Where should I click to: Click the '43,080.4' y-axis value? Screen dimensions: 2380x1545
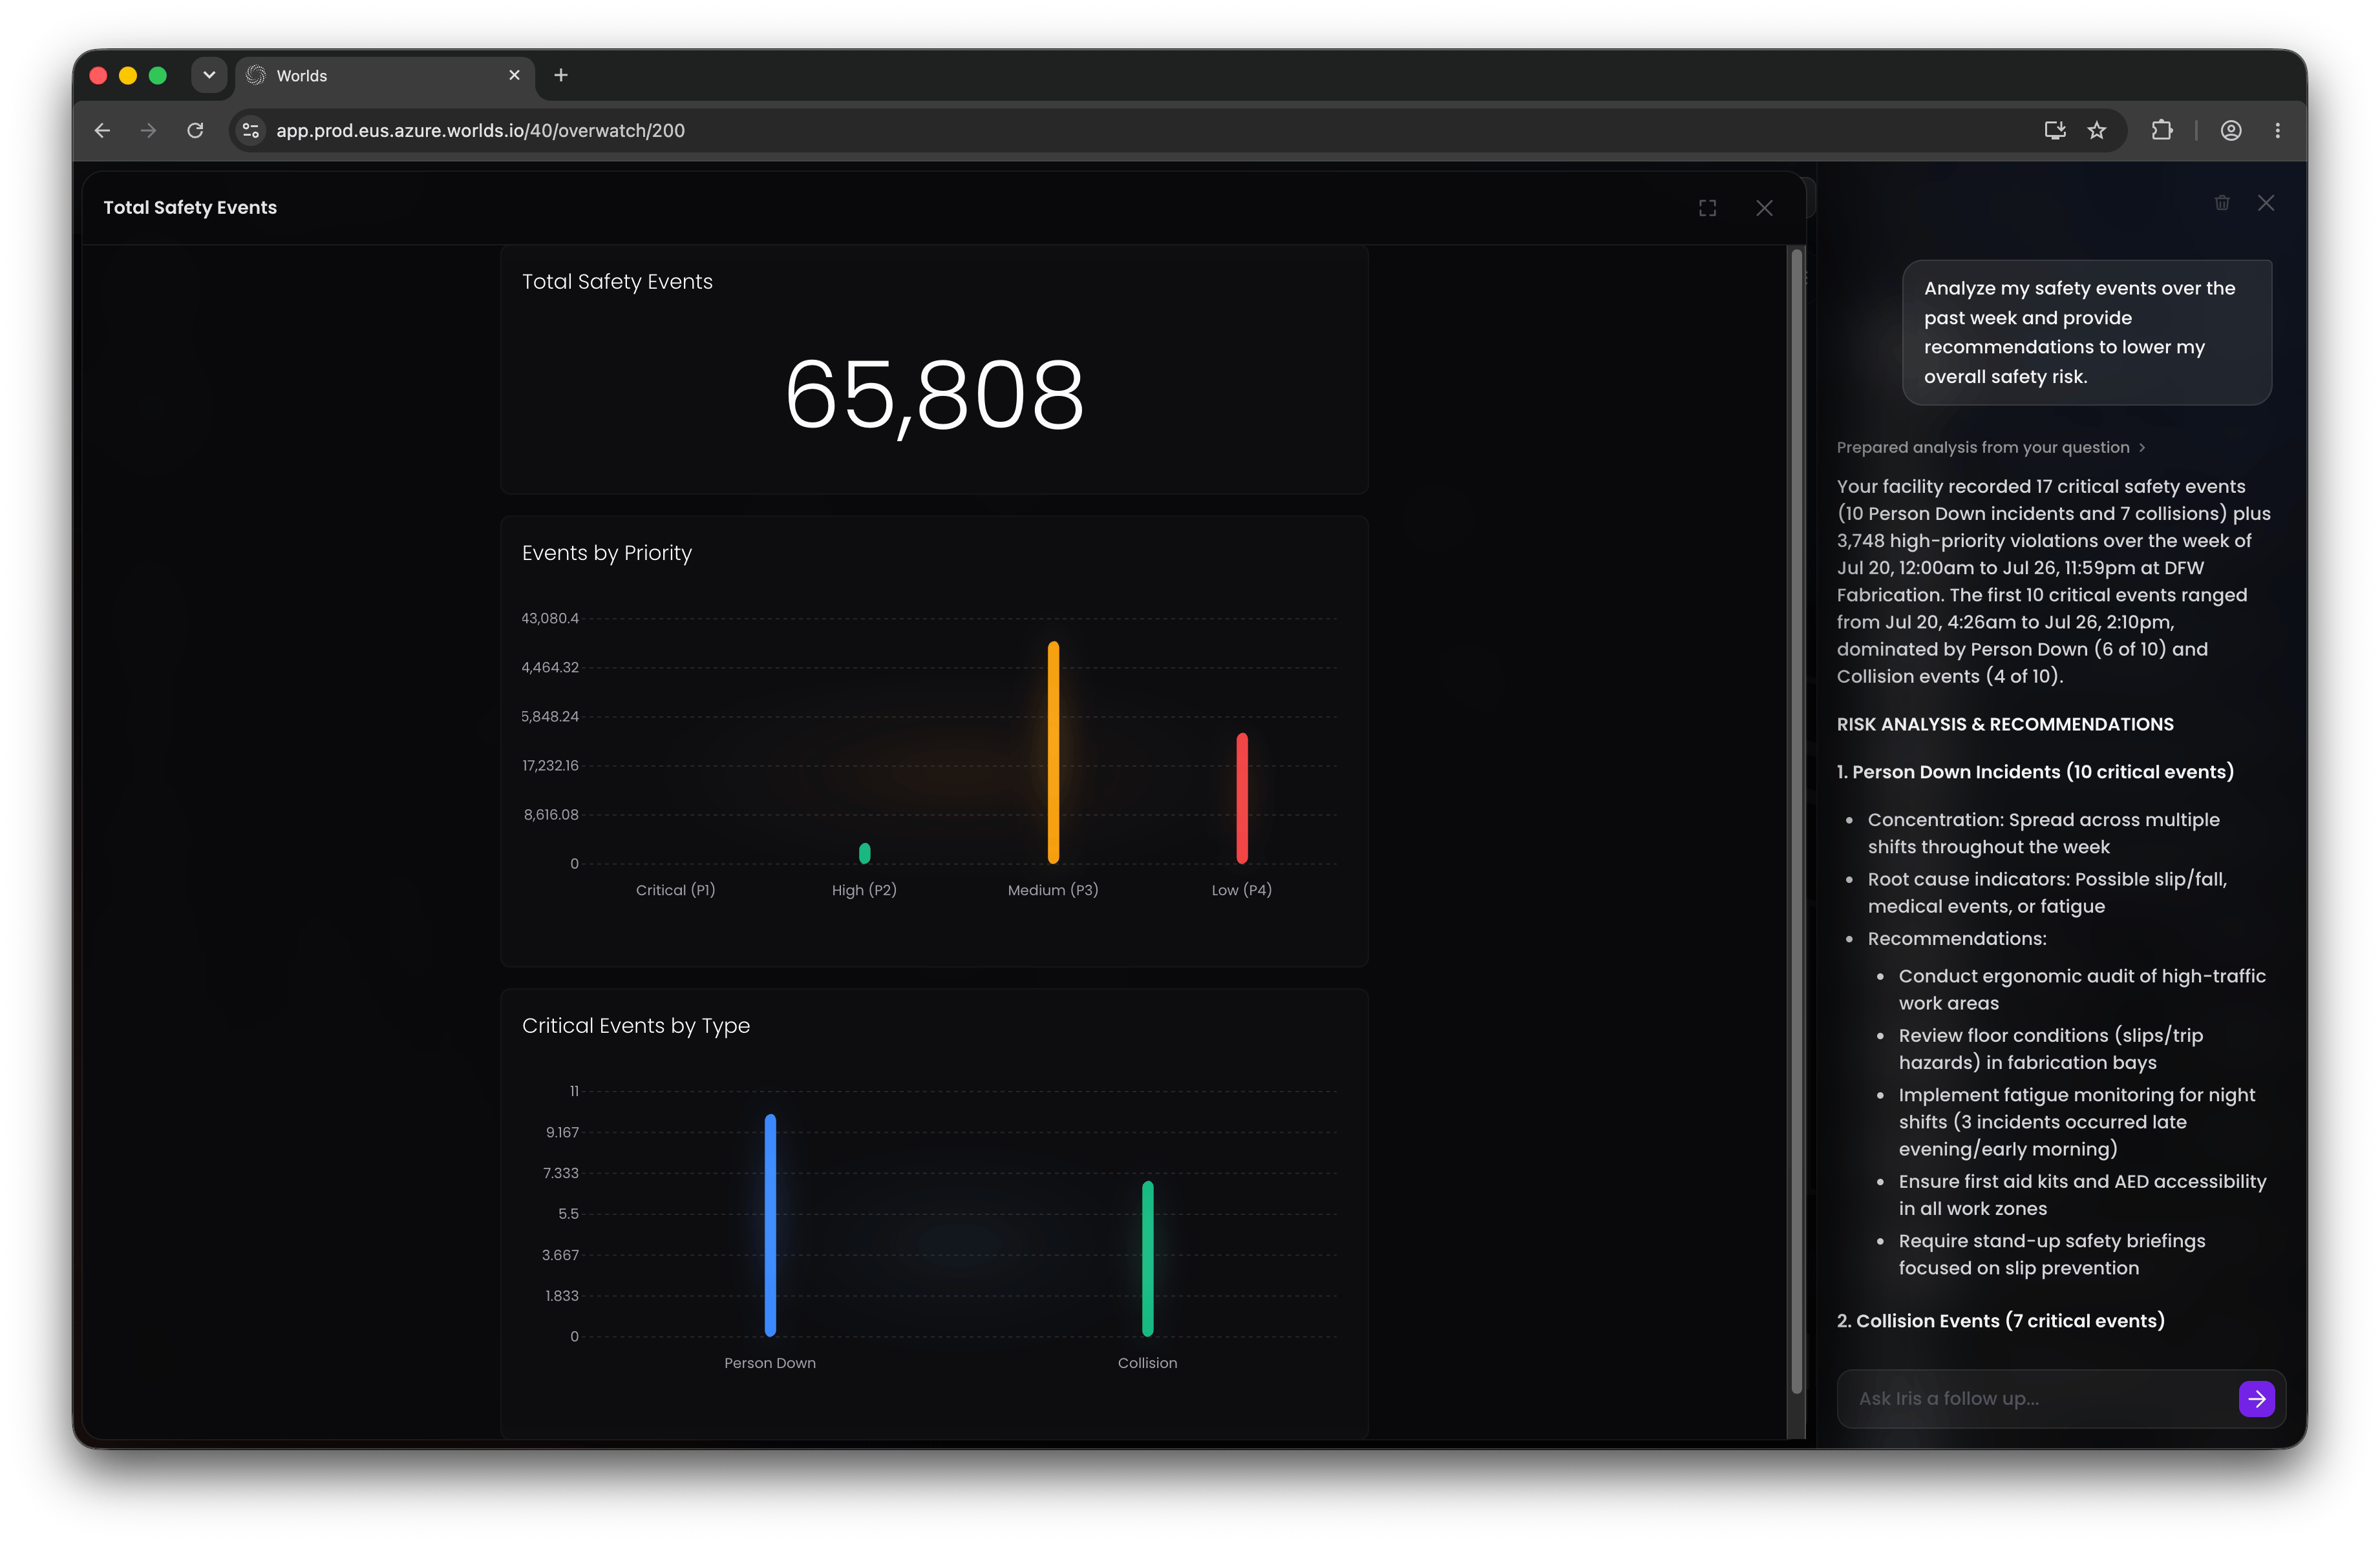pyautogui.click(x=550, y=619)
